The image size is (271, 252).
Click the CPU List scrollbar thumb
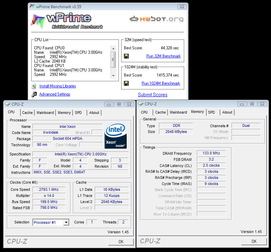coord(113,60)
